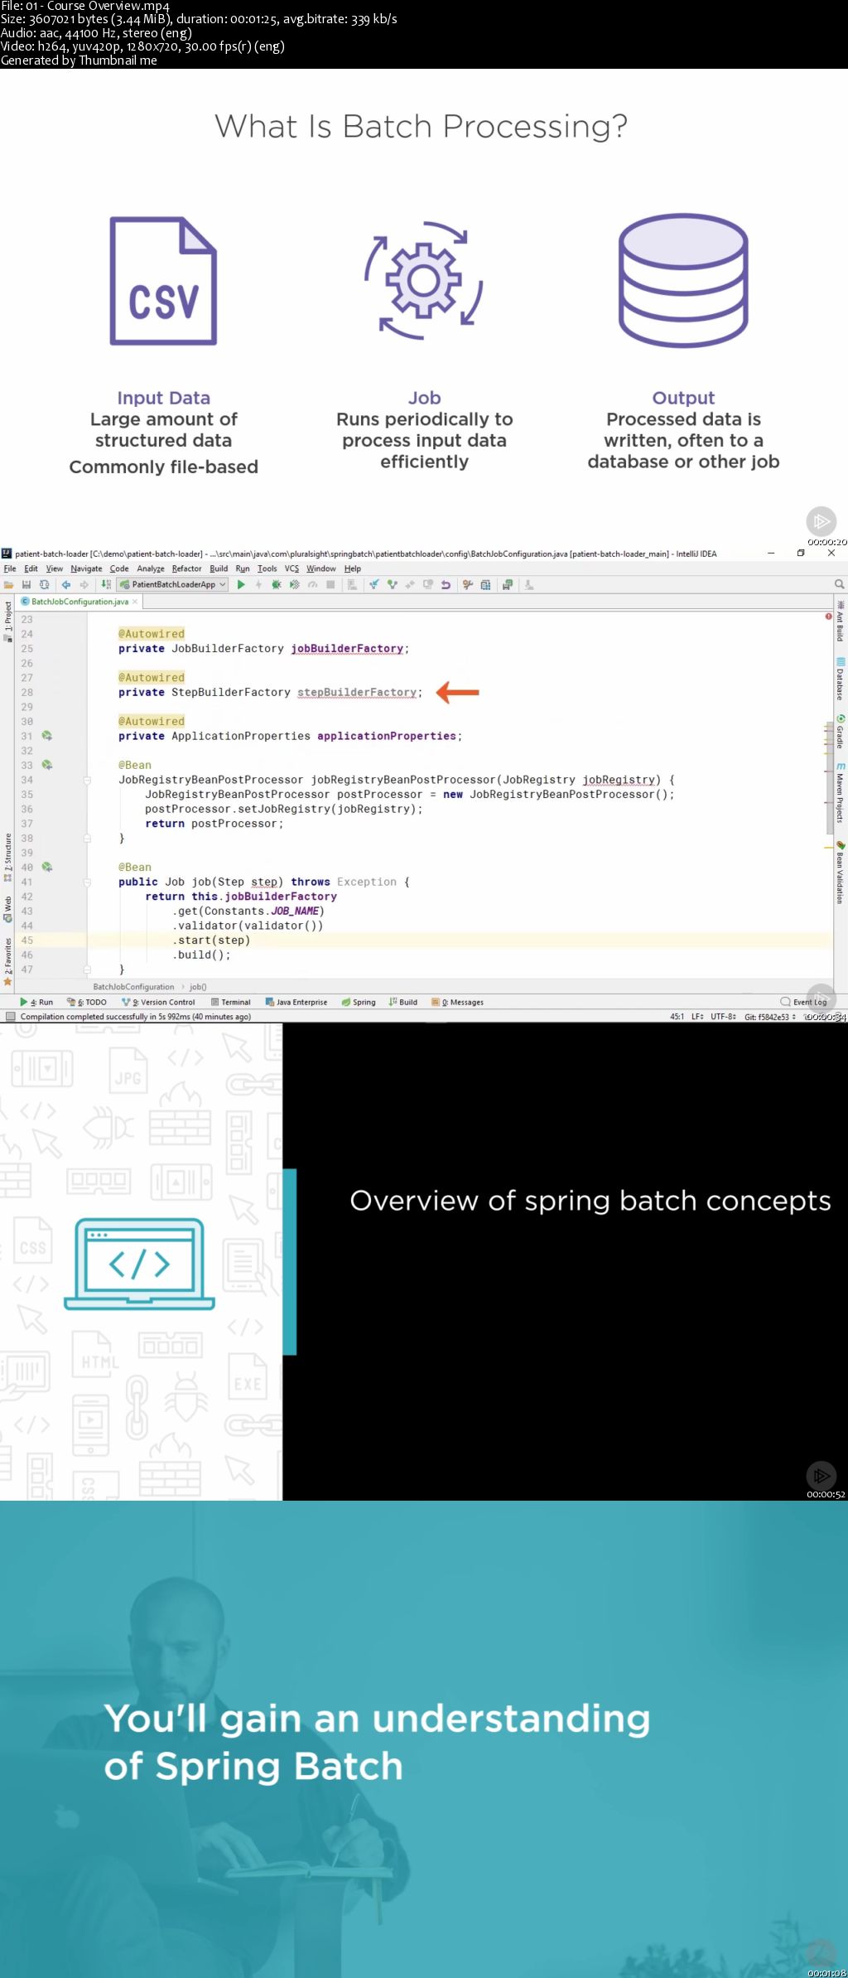Click the 45:1 caret position indicator
Image resolution: width=848 pixels, height=1978 pixels.
pyautogui.click(x=677, y=1017)
